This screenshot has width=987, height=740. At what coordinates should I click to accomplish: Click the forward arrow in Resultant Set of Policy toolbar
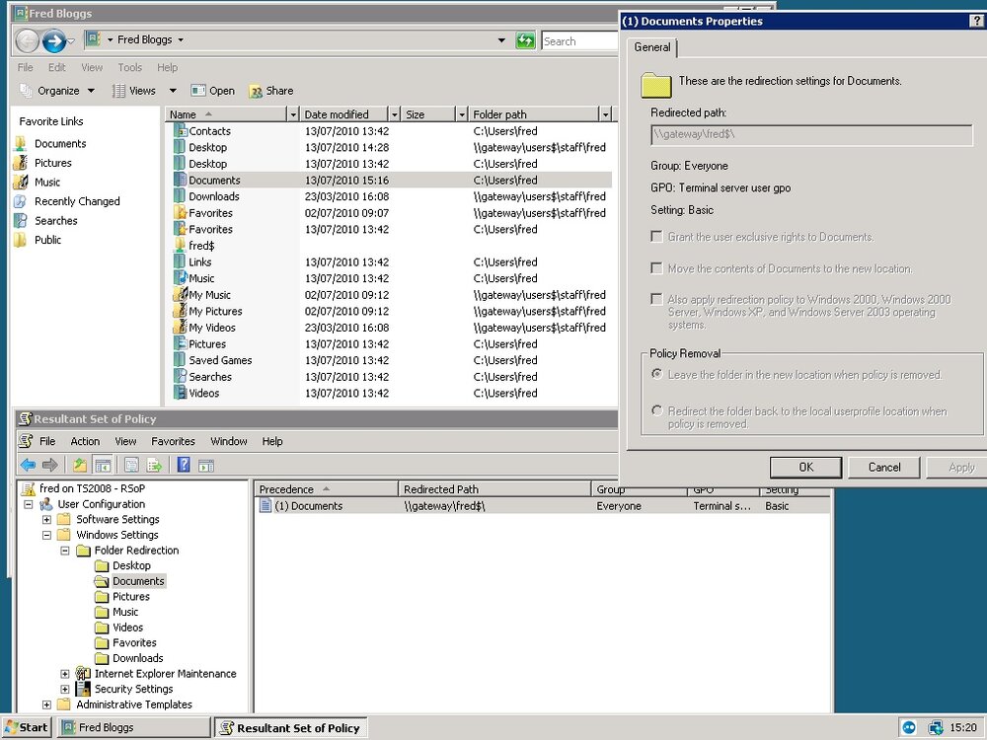[49, 465]
